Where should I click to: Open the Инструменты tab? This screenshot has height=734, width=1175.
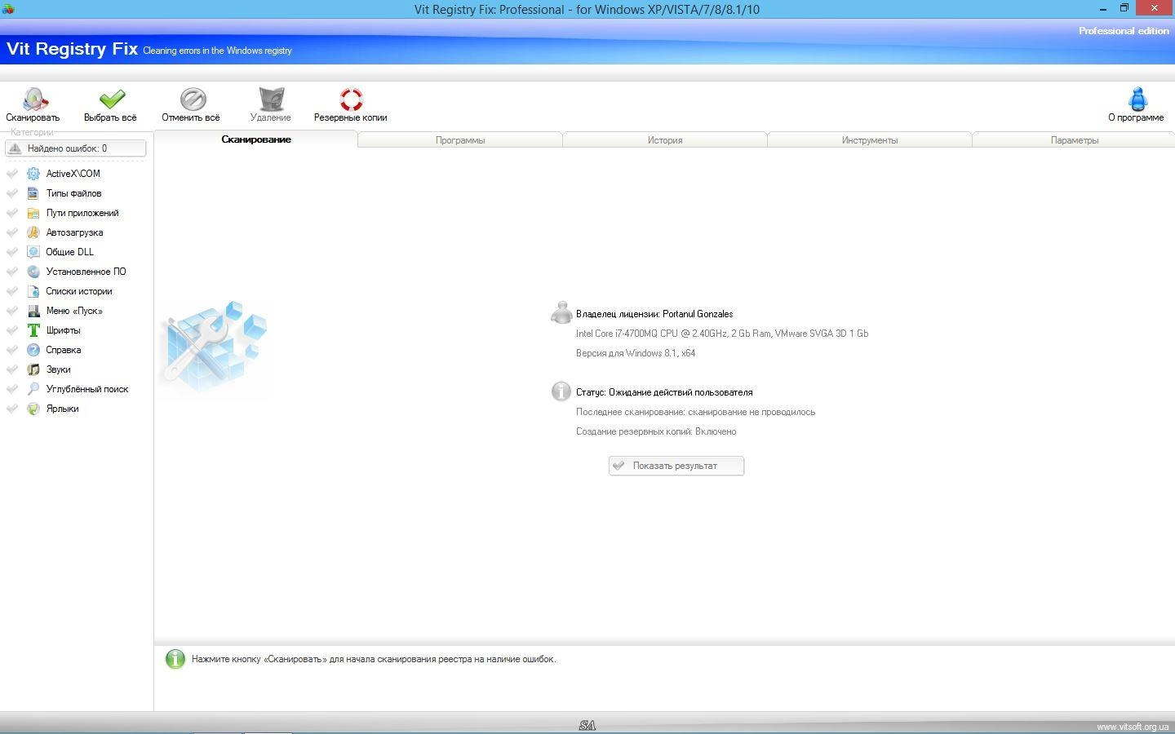pos(870,140)
